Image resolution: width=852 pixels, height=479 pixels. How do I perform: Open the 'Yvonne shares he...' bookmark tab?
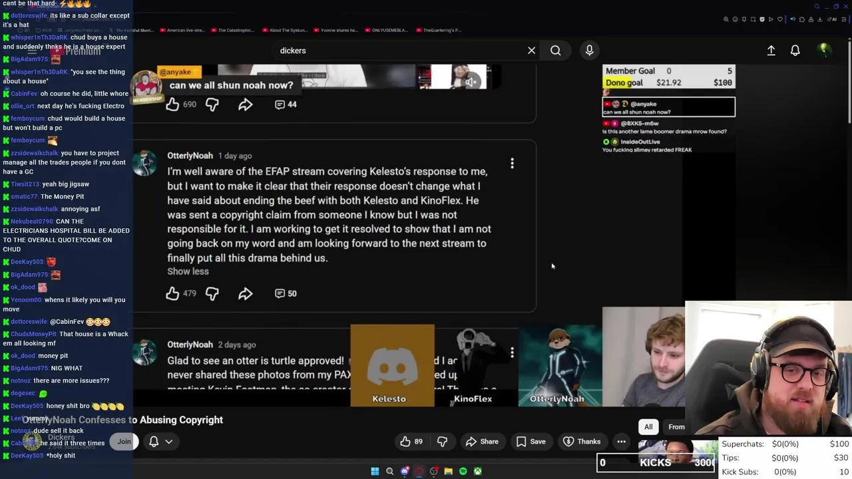pyautogui.click(x=335, y=30)
